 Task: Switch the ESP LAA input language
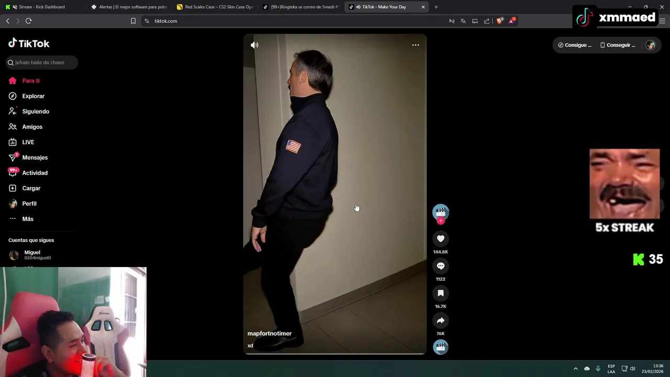pyautogui.click(x=611, y=369)
